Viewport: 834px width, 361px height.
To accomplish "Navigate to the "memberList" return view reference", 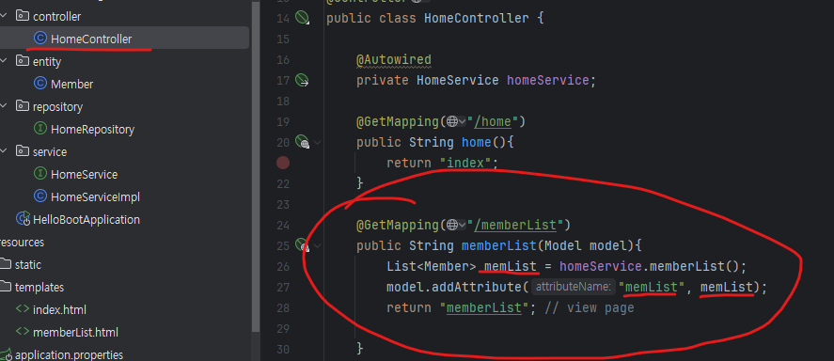I will [x=484, y=307].
